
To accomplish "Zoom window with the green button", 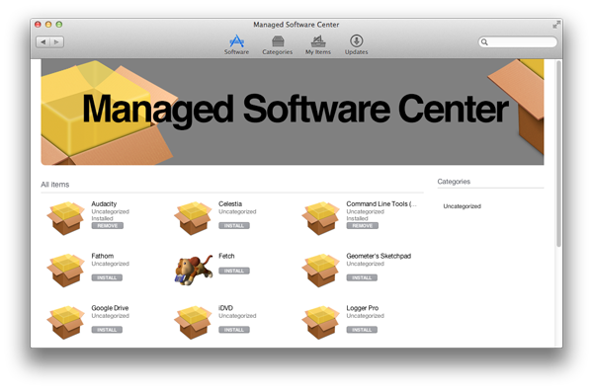I will point(59,25).
